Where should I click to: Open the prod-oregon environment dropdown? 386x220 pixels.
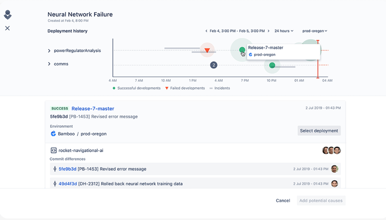tap(315, 31)
